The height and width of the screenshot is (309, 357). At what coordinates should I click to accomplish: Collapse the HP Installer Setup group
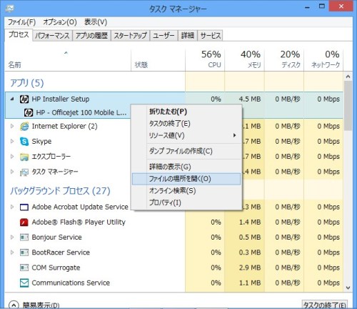pyautogui.click(x=12, y=99)
